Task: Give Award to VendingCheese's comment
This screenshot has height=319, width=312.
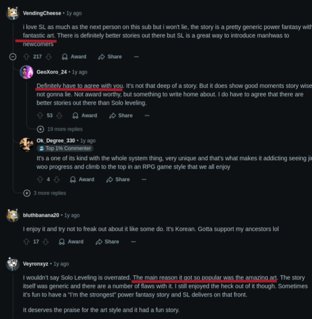Action: point(74,57)
